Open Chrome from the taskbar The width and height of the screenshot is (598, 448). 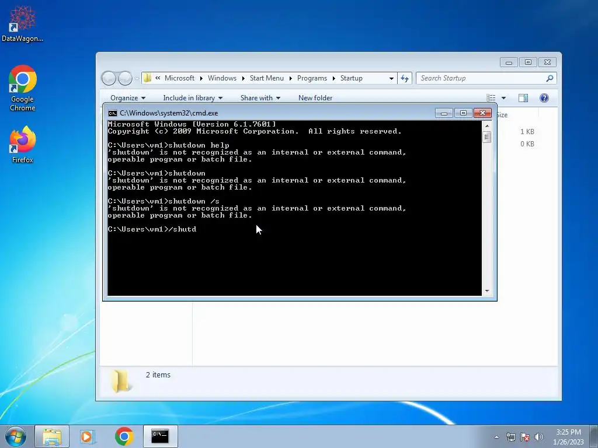[124, 436]
